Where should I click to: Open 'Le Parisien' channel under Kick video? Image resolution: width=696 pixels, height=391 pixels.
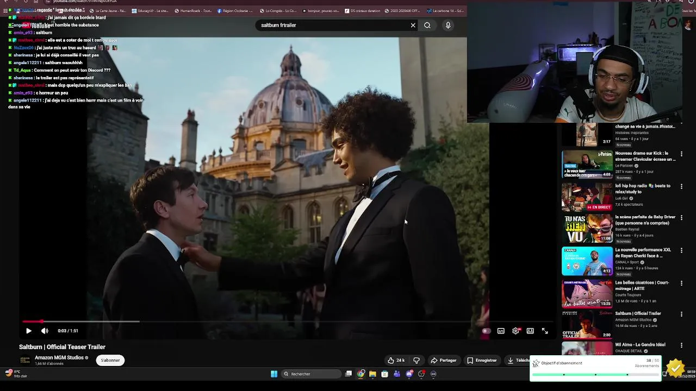coord(624,166)
